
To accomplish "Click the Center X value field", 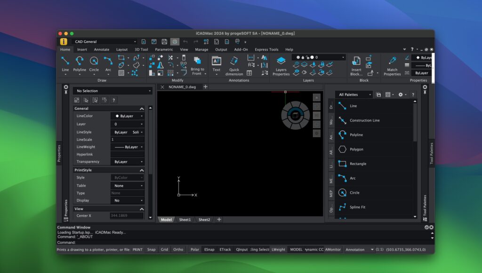I will click(127, 215).
